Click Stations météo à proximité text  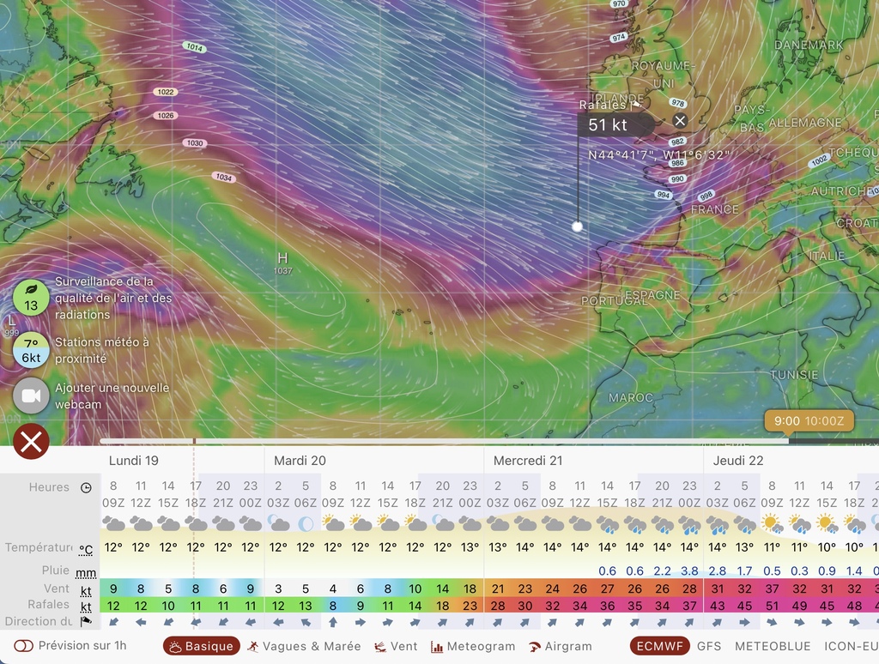[x=102, y=350]
